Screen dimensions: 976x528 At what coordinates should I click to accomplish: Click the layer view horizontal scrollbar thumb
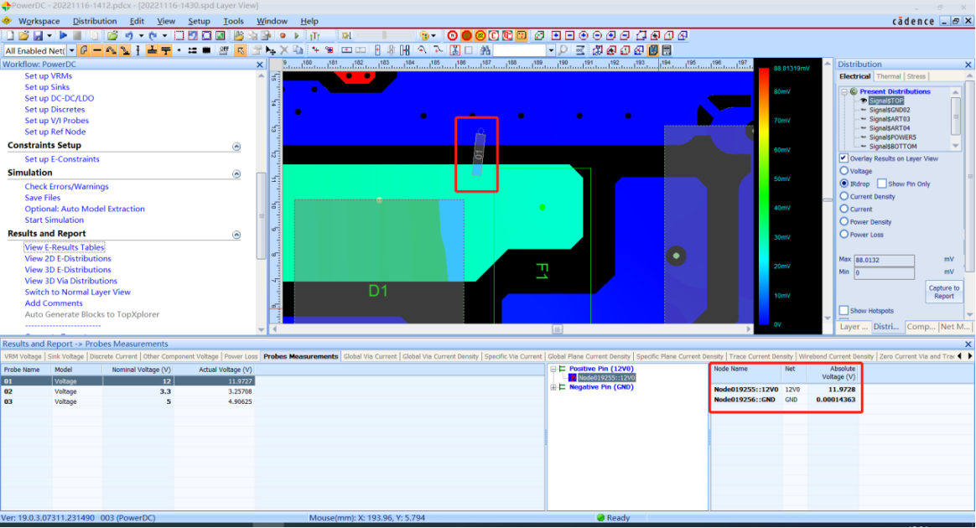(557, 329)
